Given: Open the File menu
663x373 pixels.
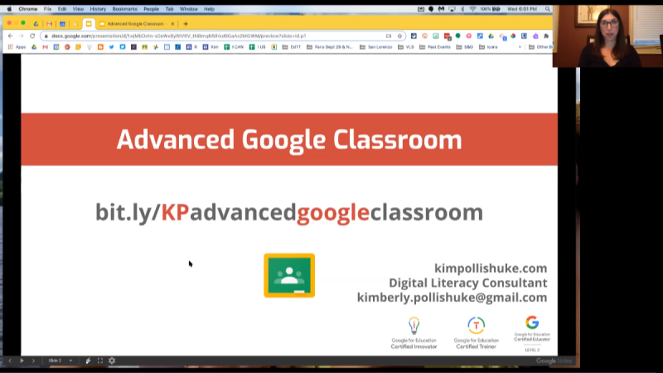Looking at the screenshot, I should (47, 9).
